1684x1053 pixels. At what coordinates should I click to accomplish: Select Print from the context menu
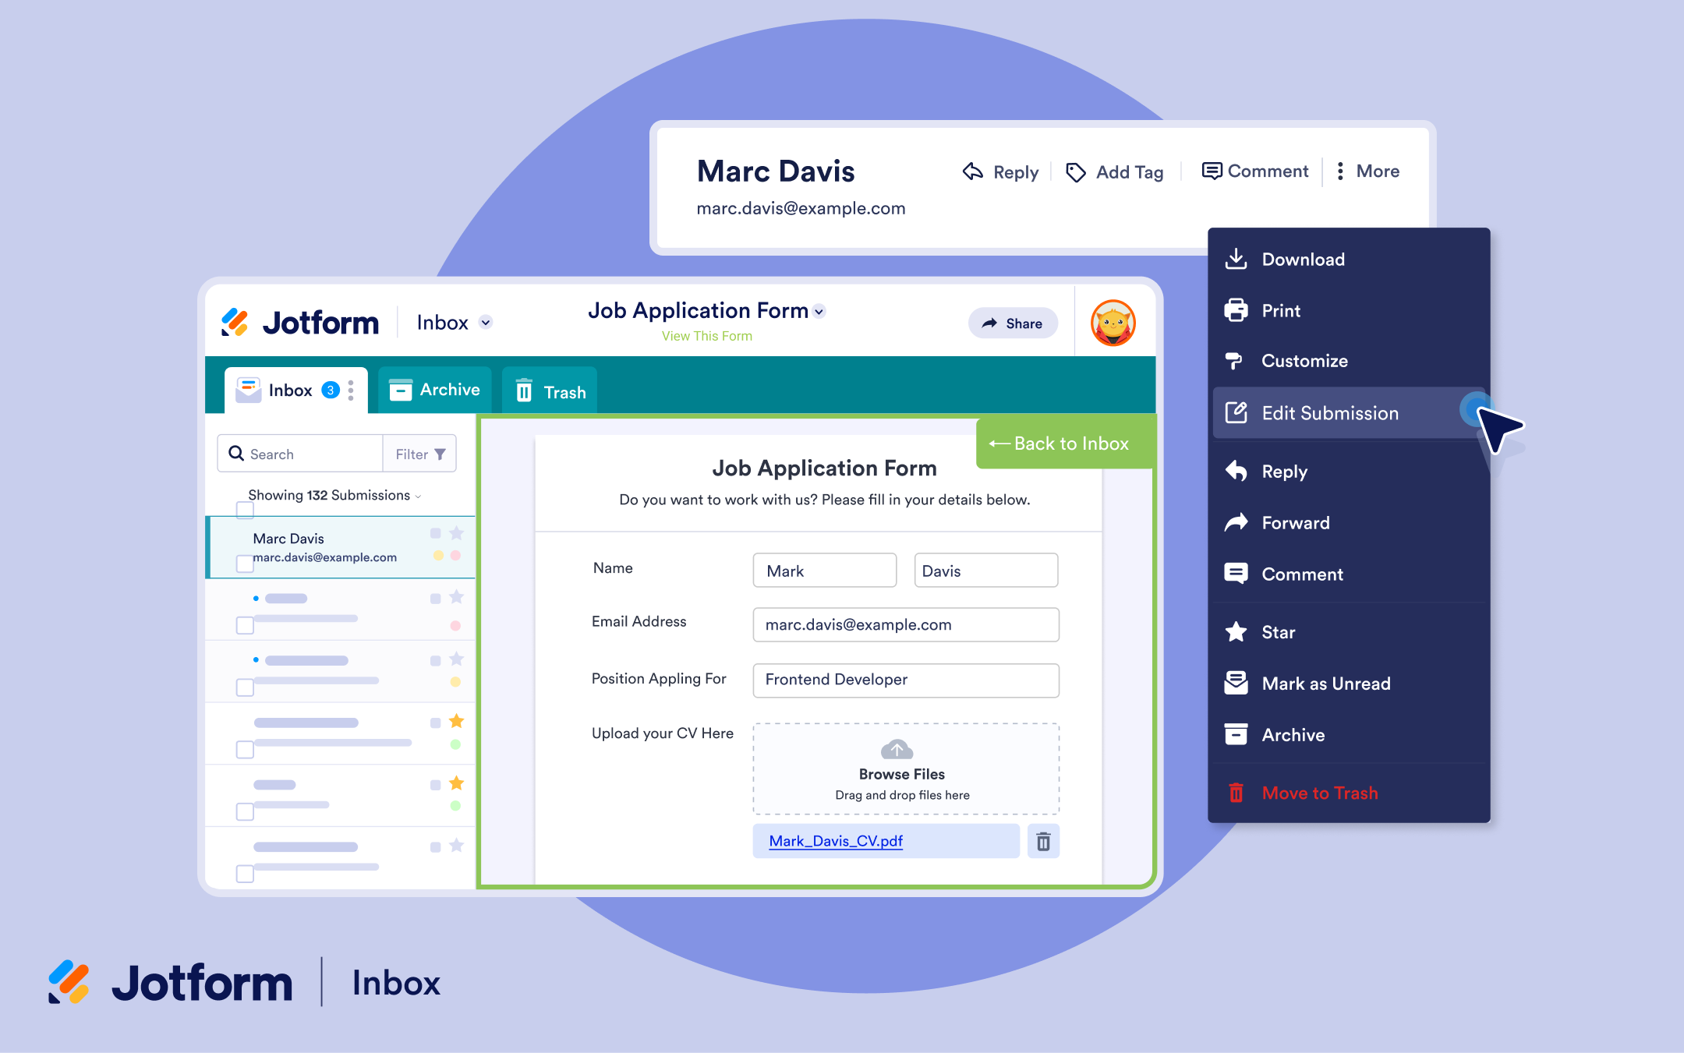click(x=1280, y=310)
